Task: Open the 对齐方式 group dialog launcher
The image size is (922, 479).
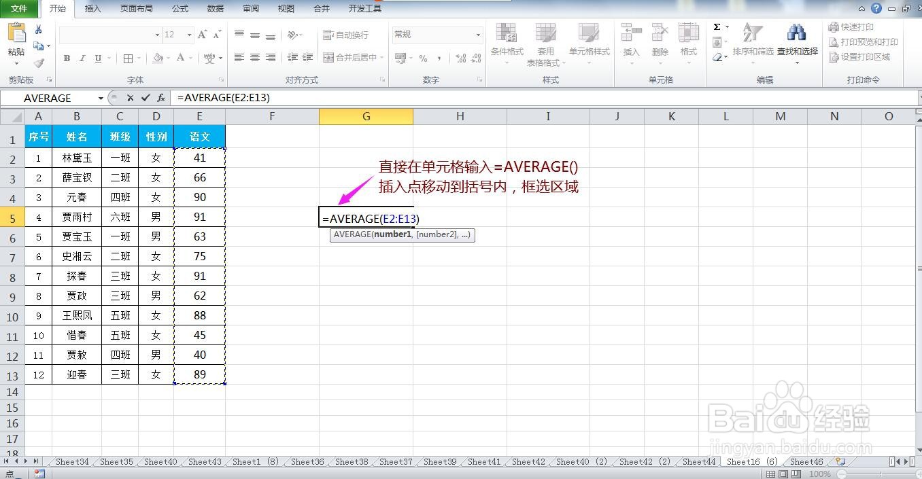Action: click(x=383, y=79)
